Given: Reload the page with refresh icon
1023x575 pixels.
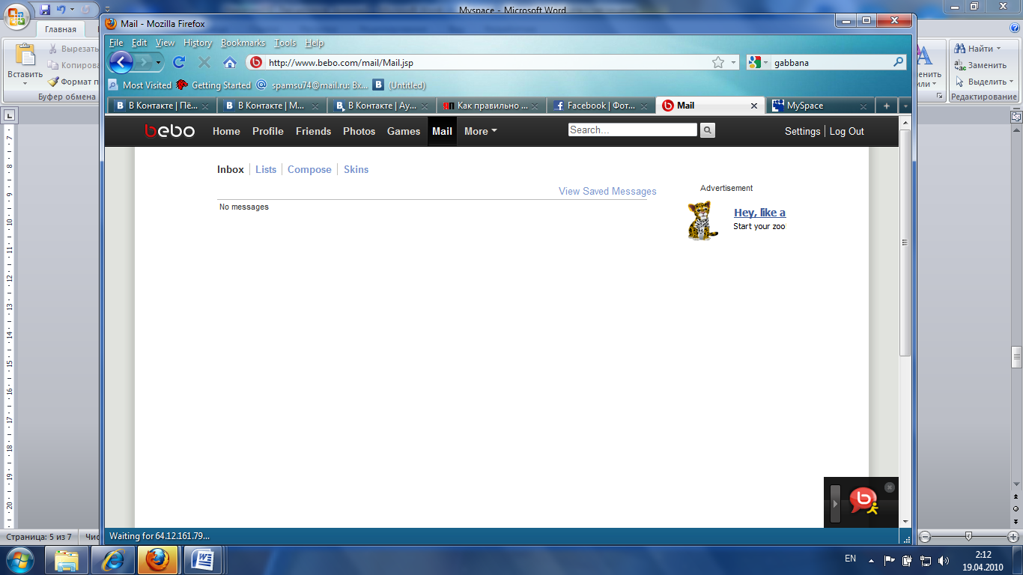Looking at the screenshot, I should [x=179, y=62].
